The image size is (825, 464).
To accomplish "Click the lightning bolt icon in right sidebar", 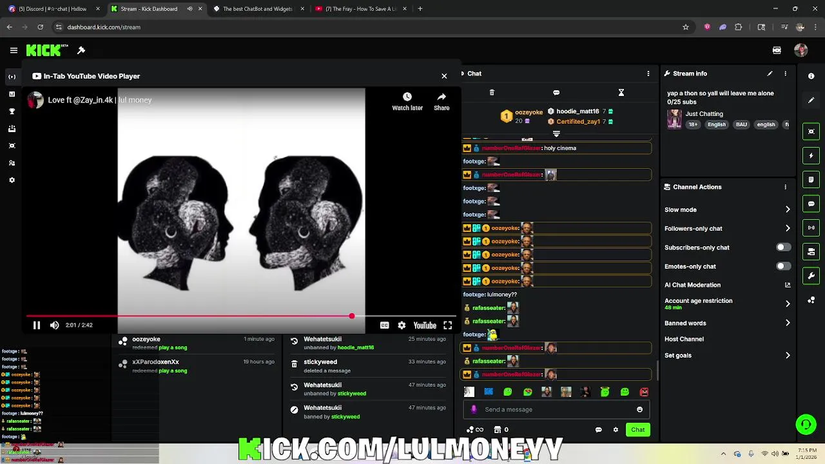I will (x=811, y=155).
